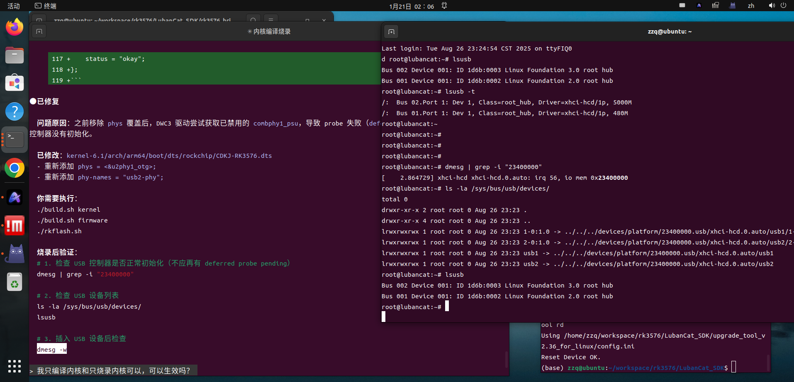Click the bottom-right terminal LubanCat_SDK prompt
Image resolution: width=794 pixels, height=382 pixels.
635,368
